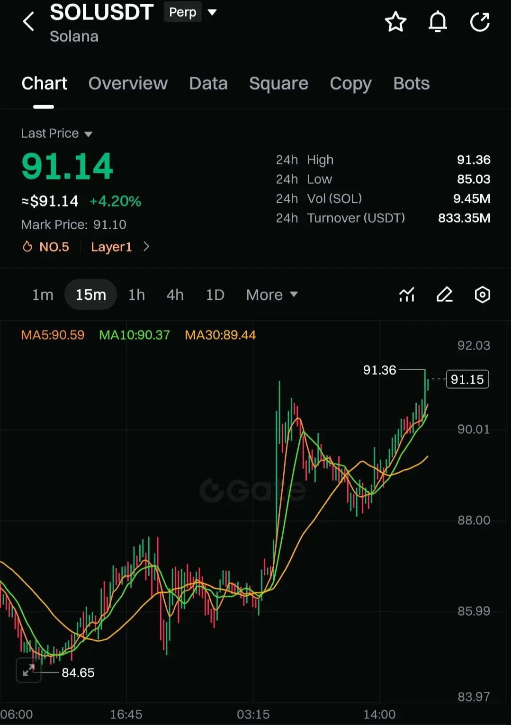Switch to the Overview tab
The width and height of the screenshot is (511, 725).
click(x=128, y=84)
